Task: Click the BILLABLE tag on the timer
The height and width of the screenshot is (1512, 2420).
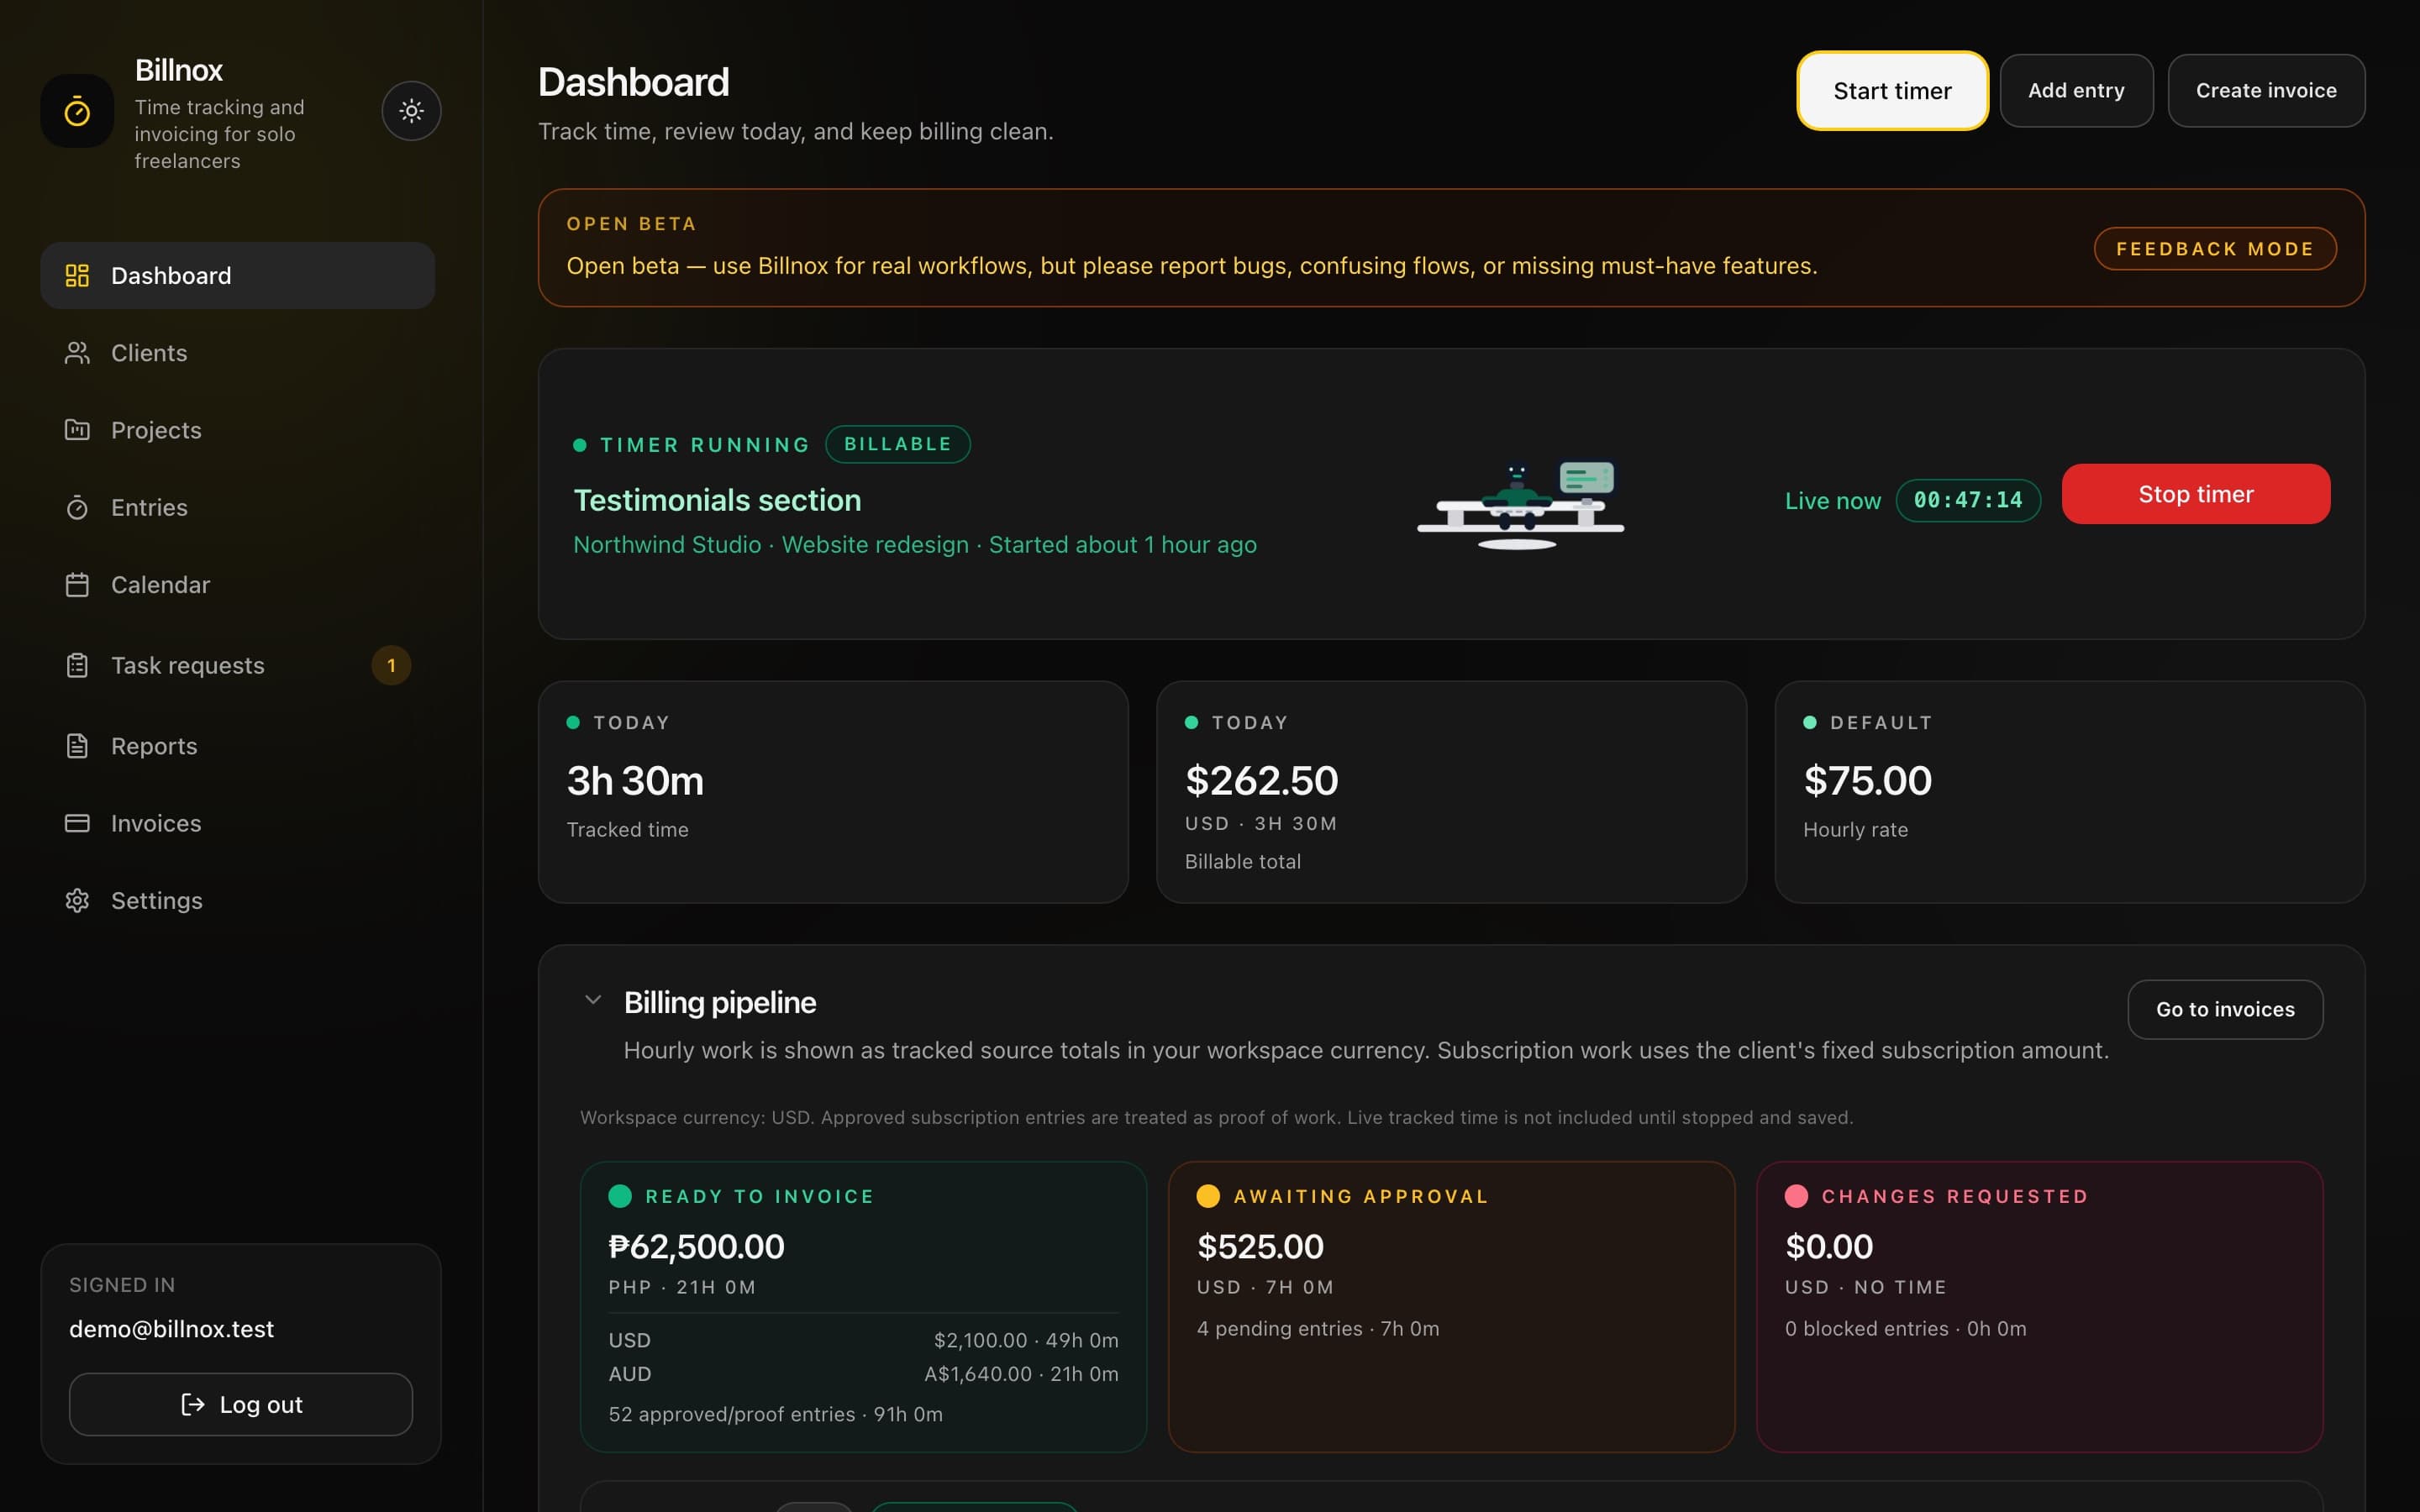Action: [898, 444]
